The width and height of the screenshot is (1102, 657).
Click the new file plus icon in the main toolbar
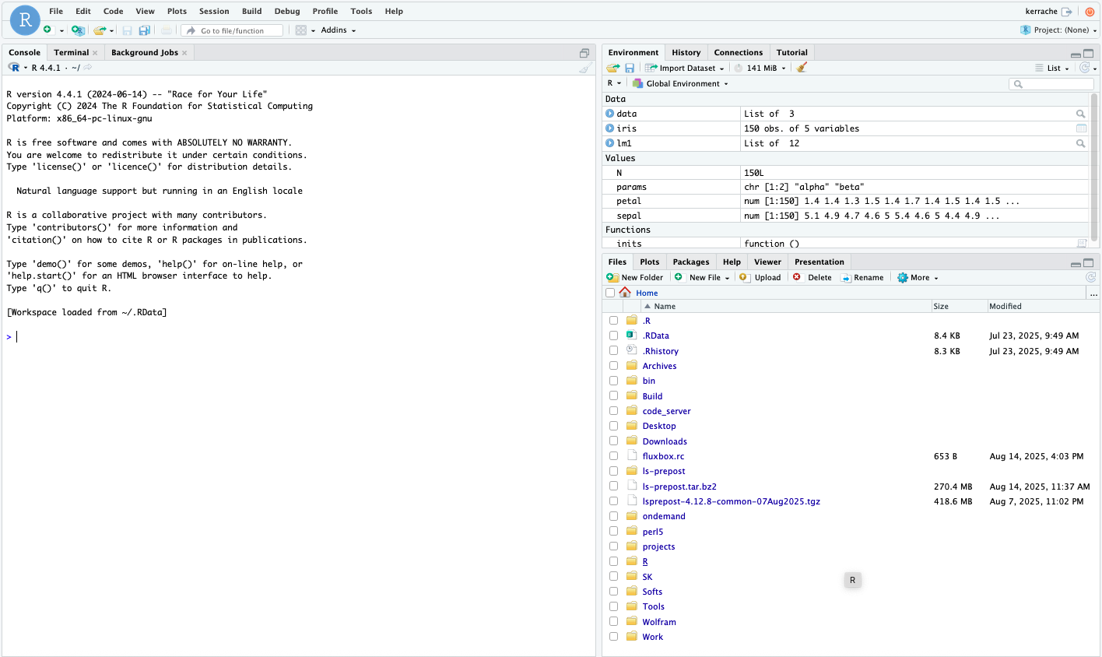[x=47, y=30]
